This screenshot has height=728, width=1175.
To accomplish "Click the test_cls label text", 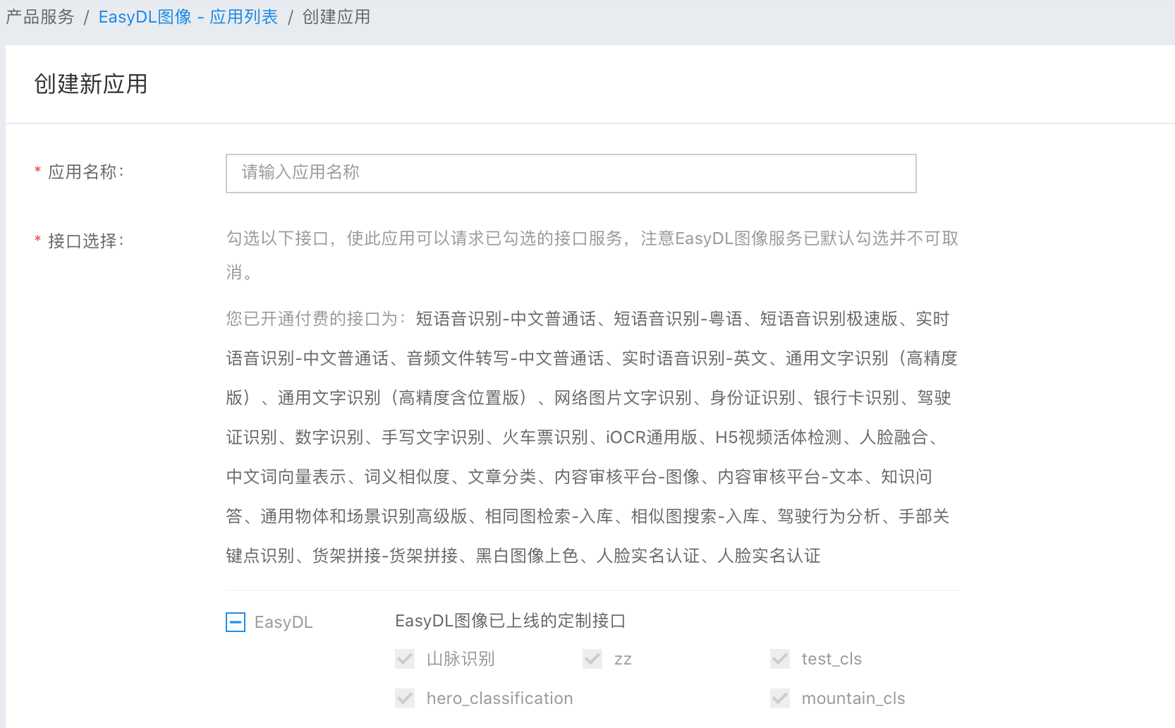I will (x=832, y=659).
